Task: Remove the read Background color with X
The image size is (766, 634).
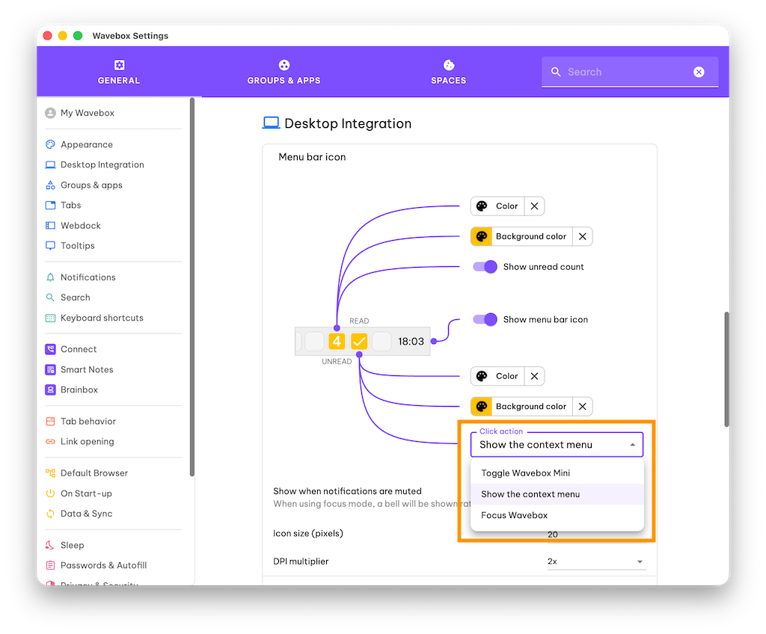Action: (x=582, y=236)
